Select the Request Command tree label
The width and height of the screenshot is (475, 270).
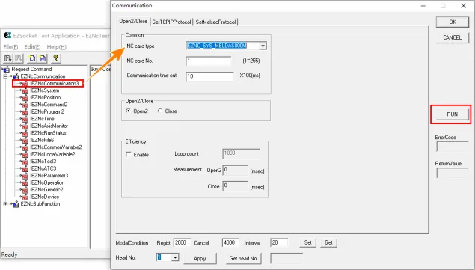[x=31, y=70]
